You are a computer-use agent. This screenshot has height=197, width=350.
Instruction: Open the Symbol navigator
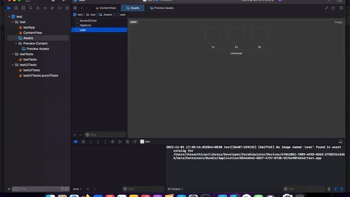(23, 8)
